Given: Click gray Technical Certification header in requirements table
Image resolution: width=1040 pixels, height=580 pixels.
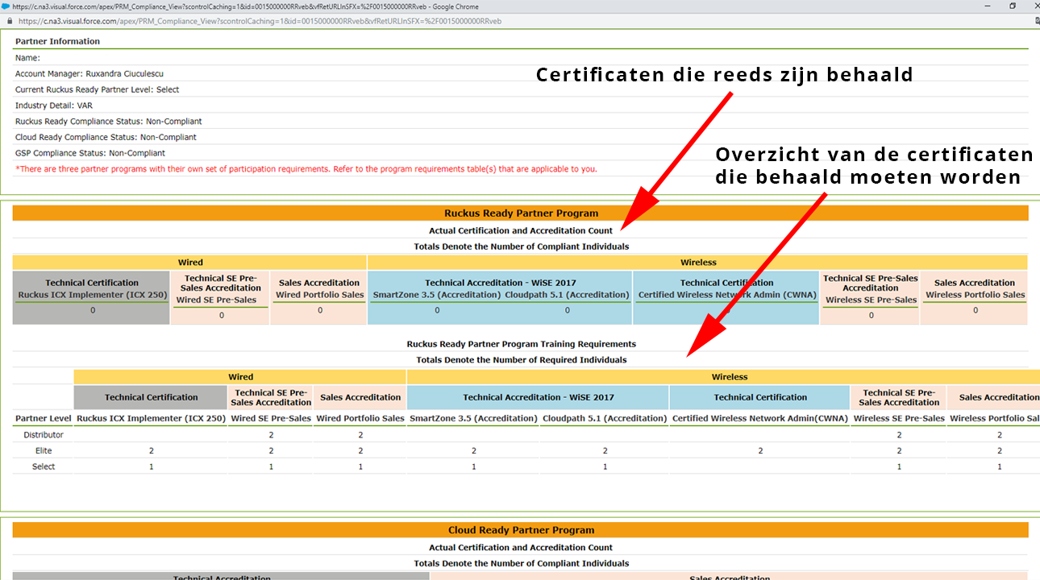Looking at the screenshot, I should (x=151, y=397).
